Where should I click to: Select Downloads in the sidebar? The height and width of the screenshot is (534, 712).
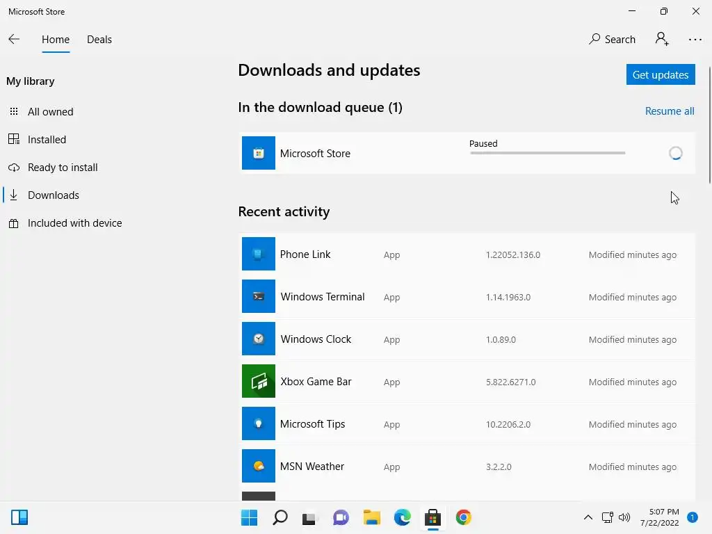coord(53,195)
